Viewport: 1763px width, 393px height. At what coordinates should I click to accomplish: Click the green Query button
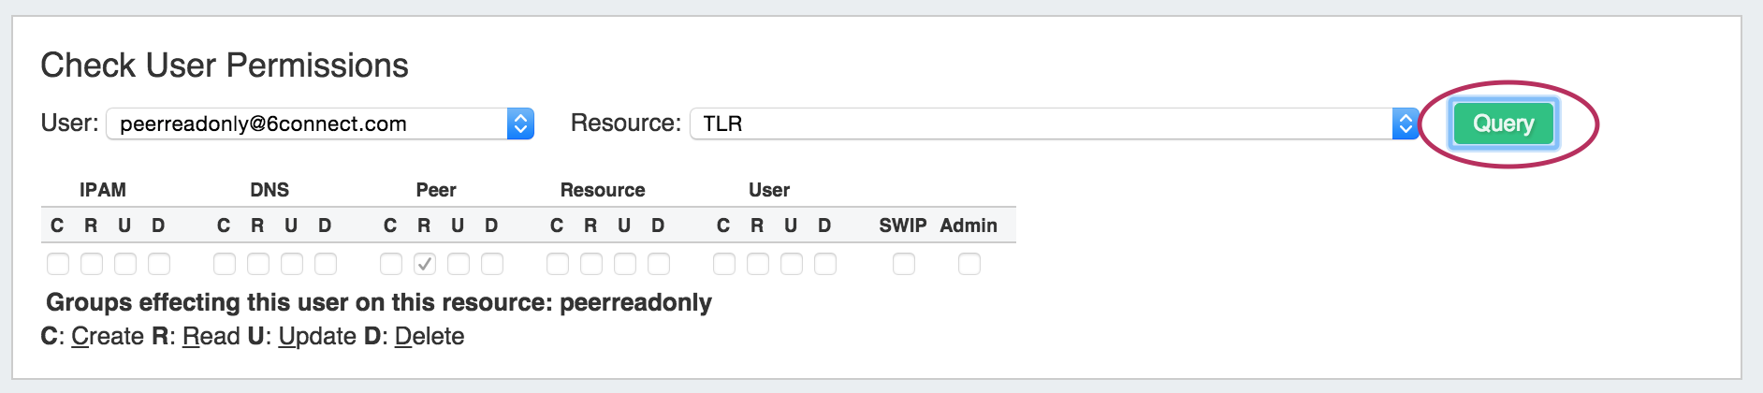click(x=1503, y=124)
